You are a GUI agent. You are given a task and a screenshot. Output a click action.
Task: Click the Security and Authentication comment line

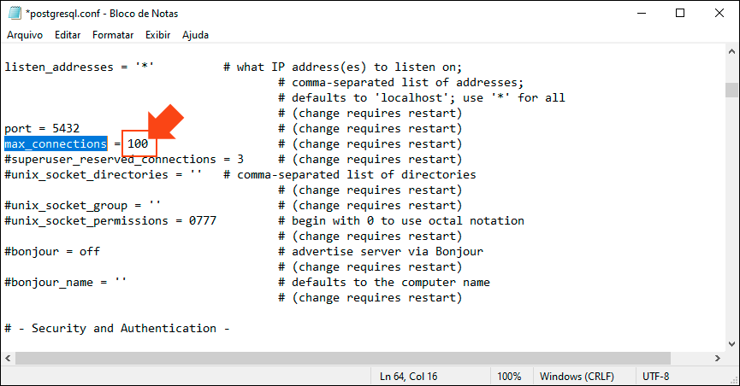pos(117,328)
